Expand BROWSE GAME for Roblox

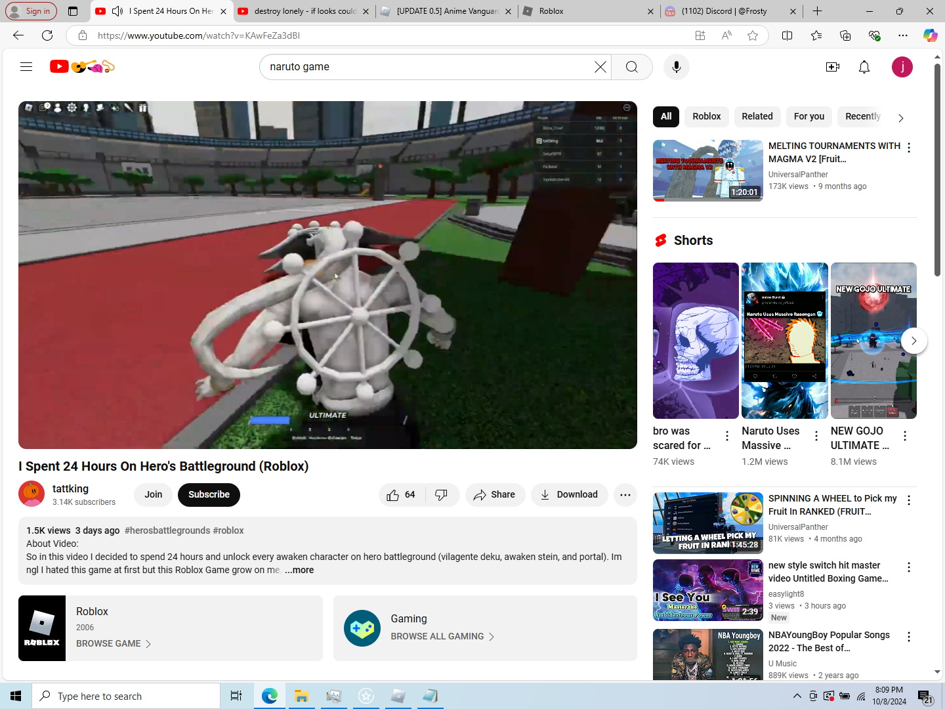[114, 644]
